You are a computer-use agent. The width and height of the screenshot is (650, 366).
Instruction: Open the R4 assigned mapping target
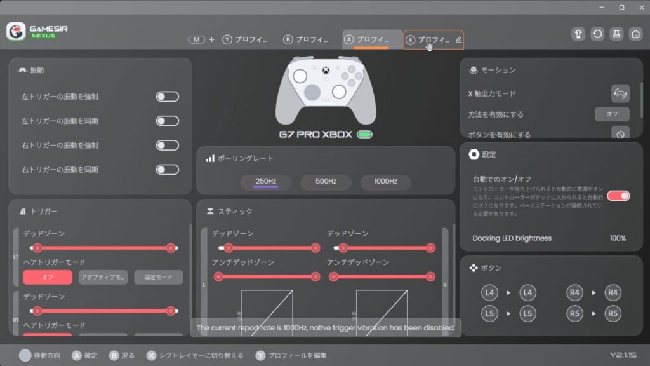click(613, 292)
